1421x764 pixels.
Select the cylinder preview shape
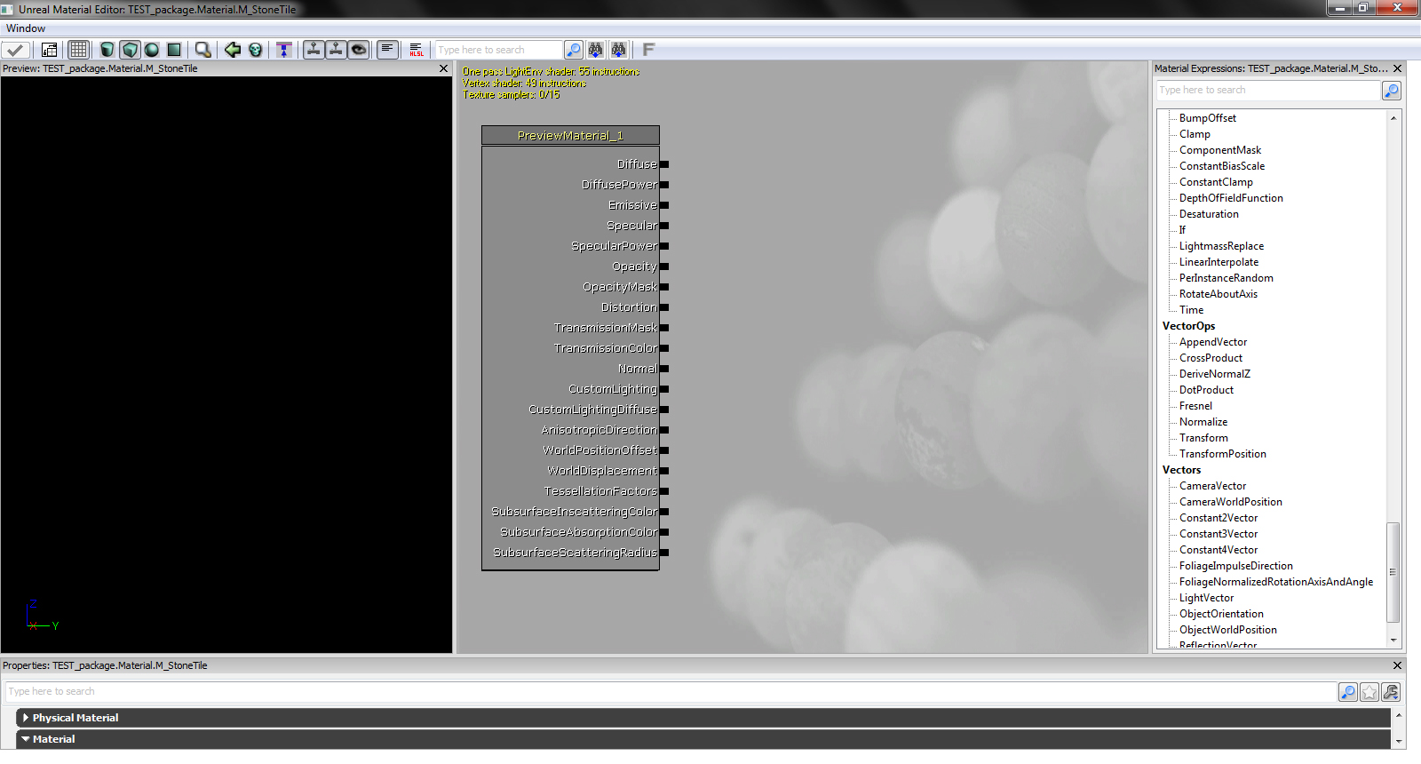pos(107,50)
